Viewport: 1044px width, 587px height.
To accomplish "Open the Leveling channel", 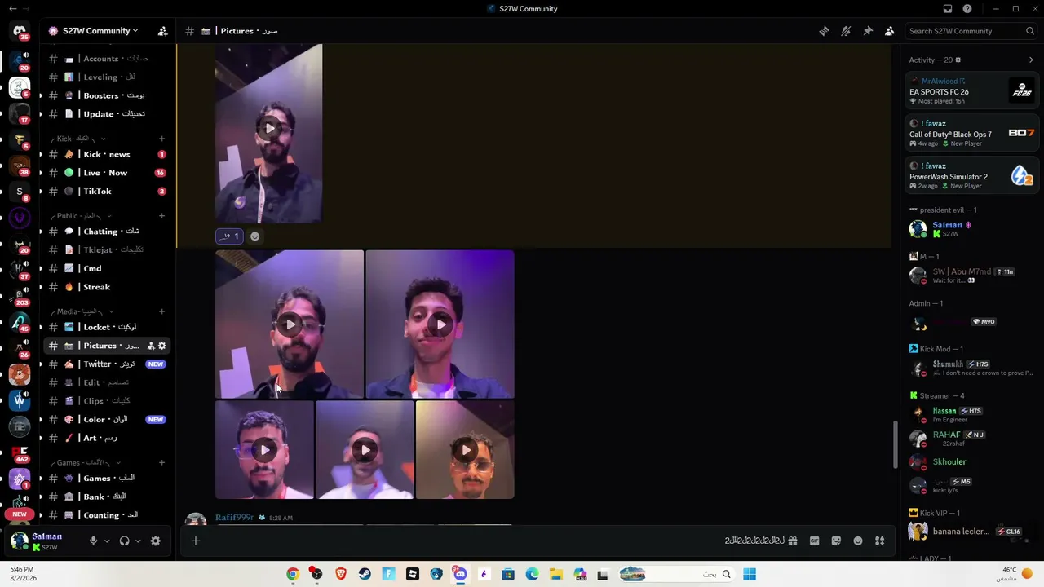I will coord(107,77).
